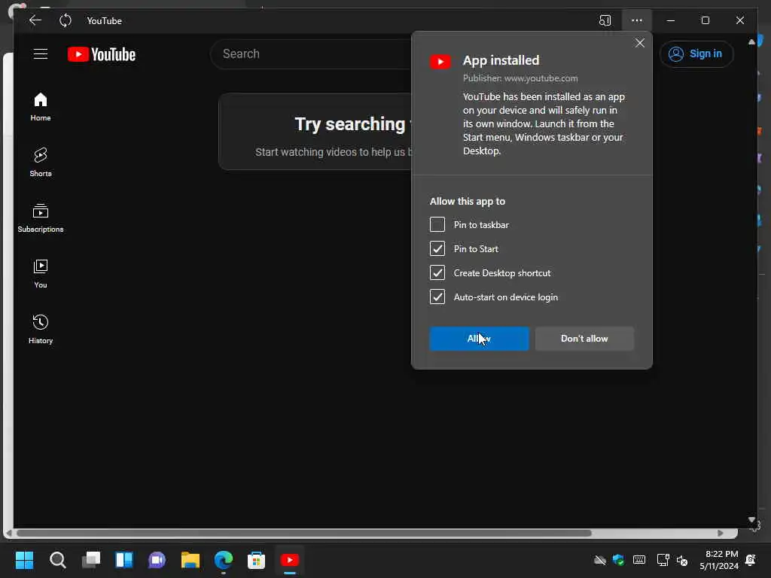771x578 pixels.
Task: Click the horizontal scrollbar right arrow
Action: 721,534
